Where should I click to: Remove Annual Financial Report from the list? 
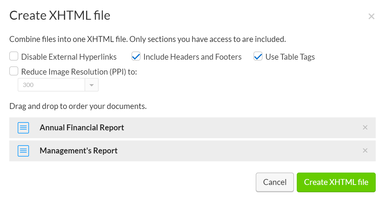tap(365, 128)
